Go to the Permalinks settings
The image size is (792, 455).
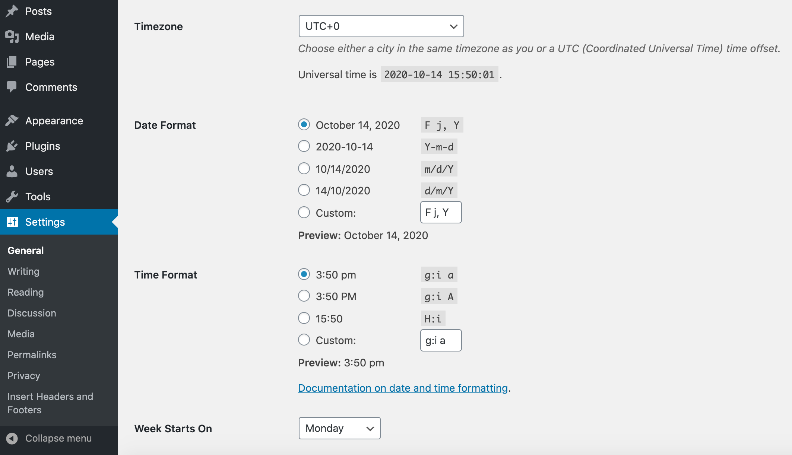(x=32, y=354)
